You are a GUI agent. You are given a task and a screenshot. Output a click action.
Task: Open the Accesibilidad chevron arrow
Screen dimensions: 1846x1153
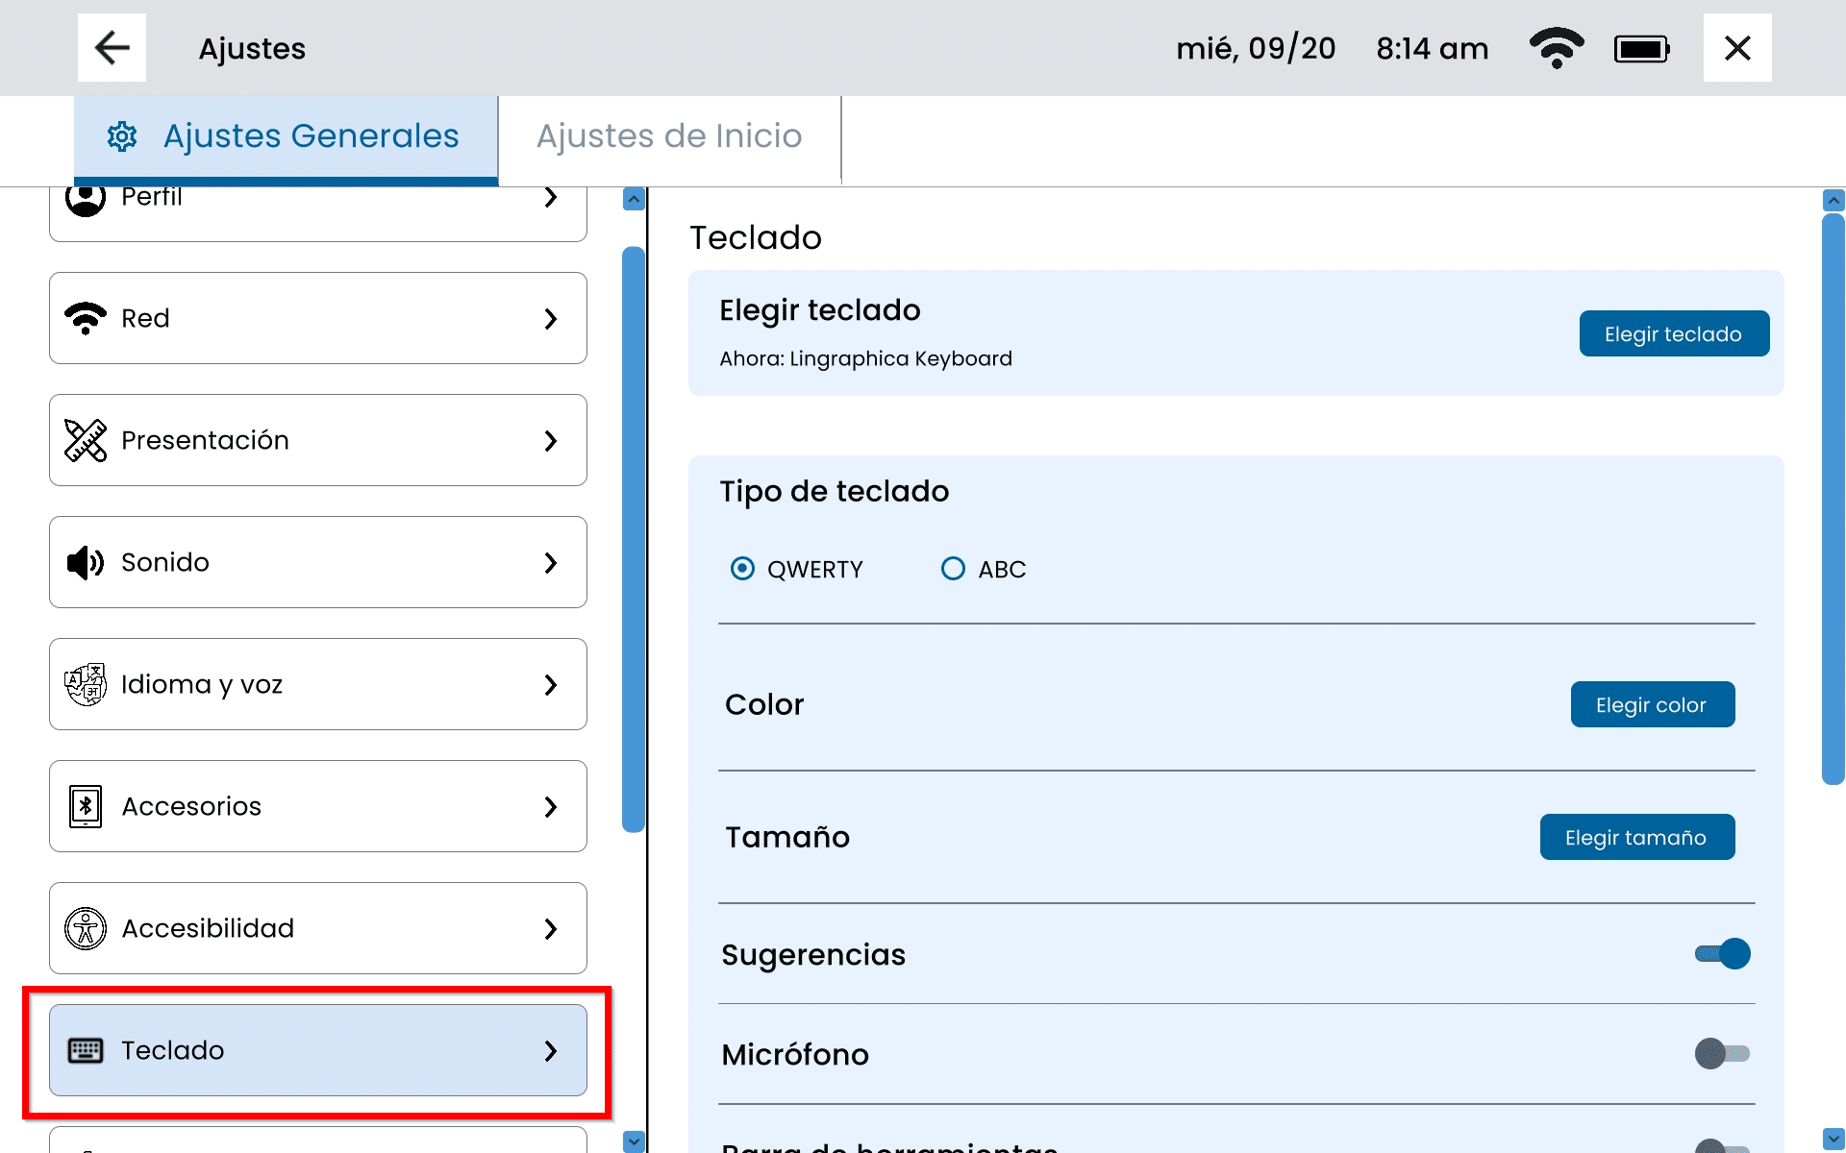pyautogui.click(x=551, y=928)
